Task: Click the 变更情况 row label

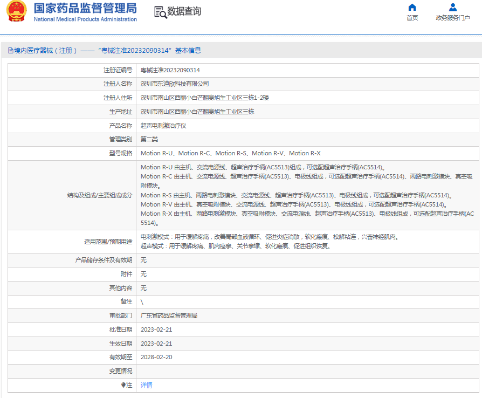Action: pyautogui.click(x=121, y=371)
